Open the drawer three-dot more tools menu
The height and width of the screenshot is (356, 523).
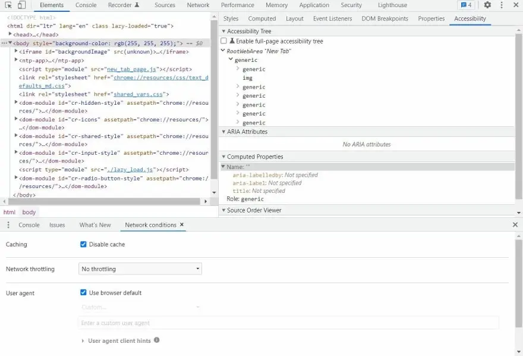(x=8, y=225)
